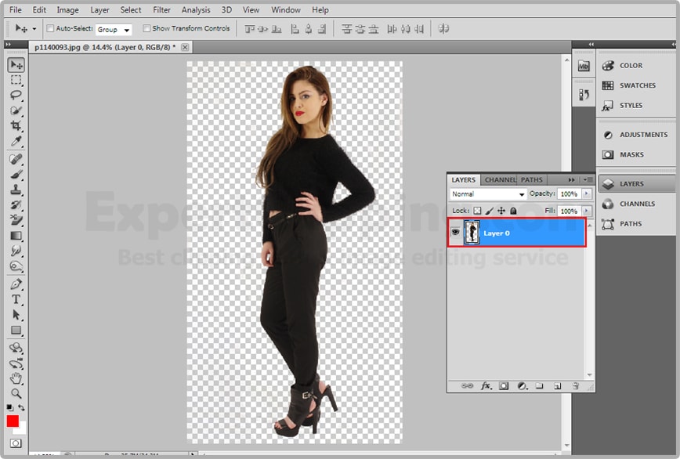Open the layer style fx menu
The image size is (680, 459).
coord(486,386)
